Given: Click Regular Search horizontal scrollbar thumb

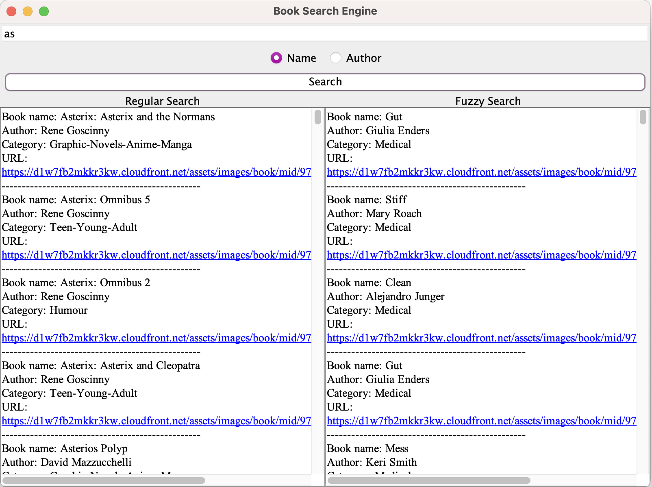Looking at the screenshot, I should point(104,480).
